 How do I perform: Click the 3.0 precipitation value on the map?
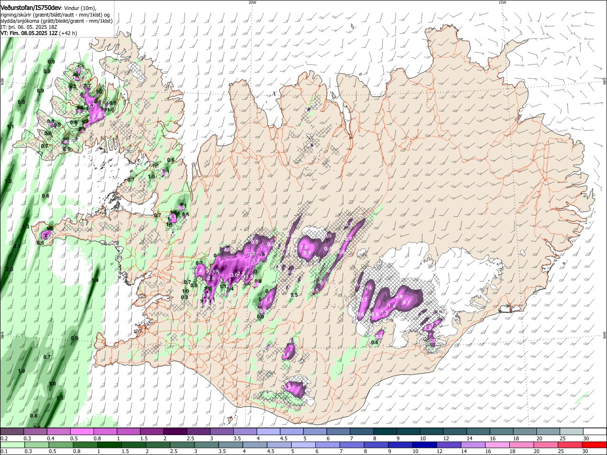(233, 275)
